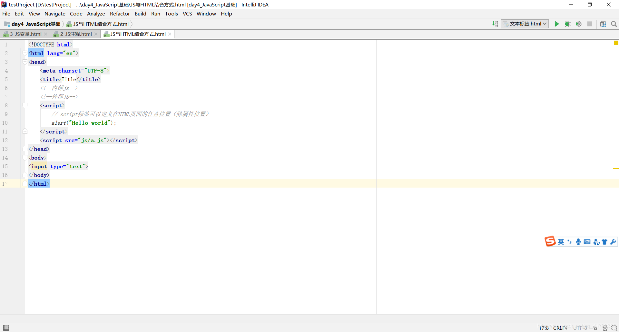Click the title tag line in editor
Image resolution: width=619 pixels, height=332 pixels.
70,79
